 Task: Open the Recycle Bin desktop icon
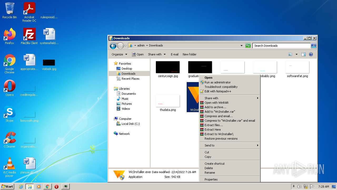pos(9,11)
